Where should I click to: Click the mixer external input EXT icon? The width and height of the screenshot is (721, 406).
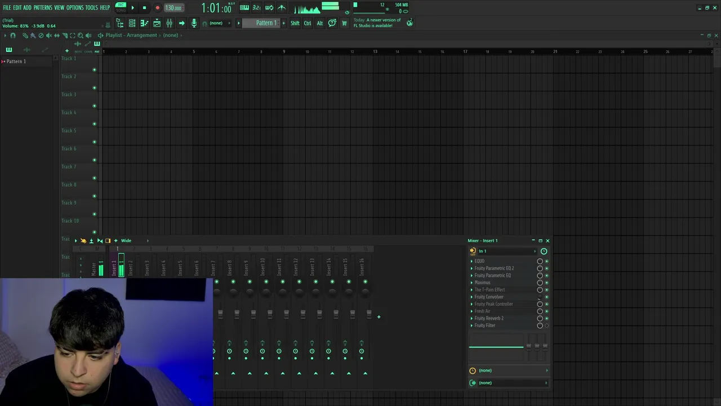[473, 251]
